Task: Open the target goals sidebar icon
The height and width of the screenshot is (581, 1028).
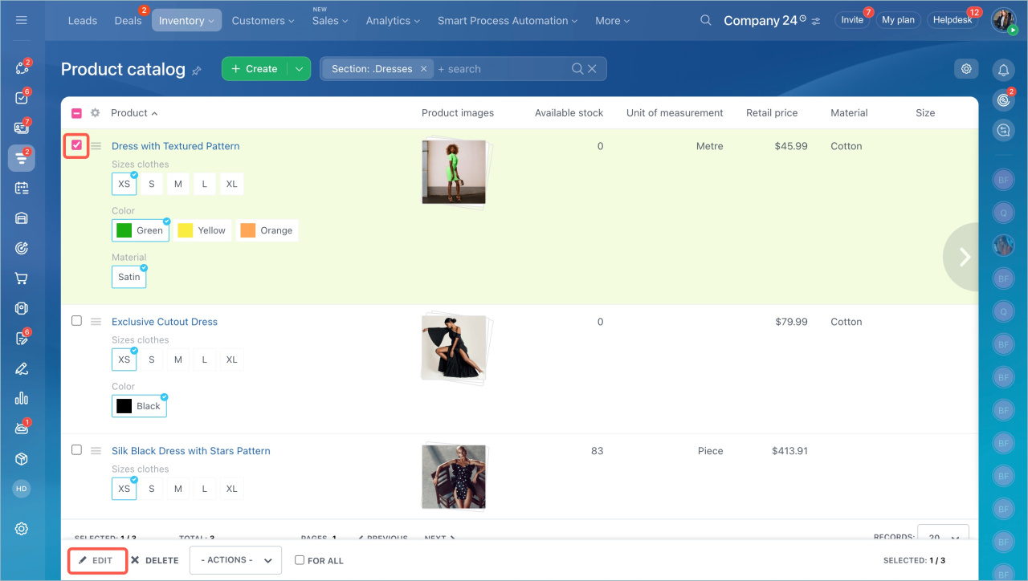Action: pos(22,248)
